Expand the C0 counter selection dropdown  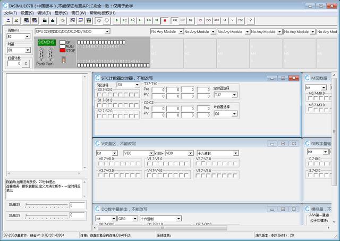click(234, 114)
